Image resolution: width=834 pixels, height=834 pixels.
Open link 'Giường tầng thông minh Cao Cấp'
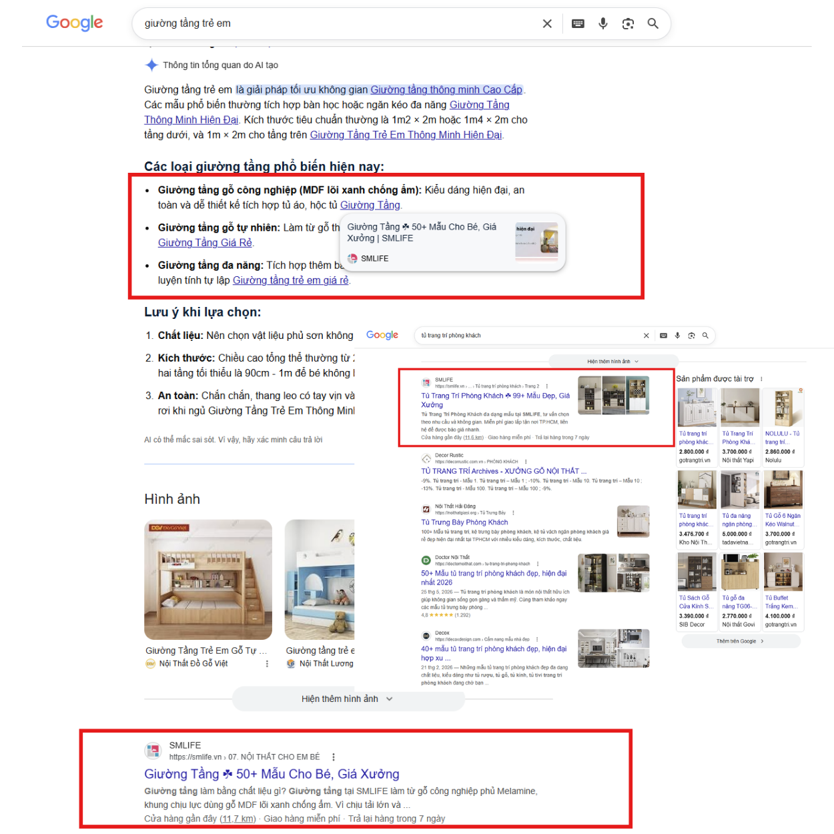tap(446, 89)
